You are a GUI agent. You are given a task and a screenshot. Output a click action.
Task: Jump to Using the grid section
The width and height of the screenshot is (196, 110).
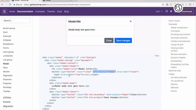(x=177, y=45)
